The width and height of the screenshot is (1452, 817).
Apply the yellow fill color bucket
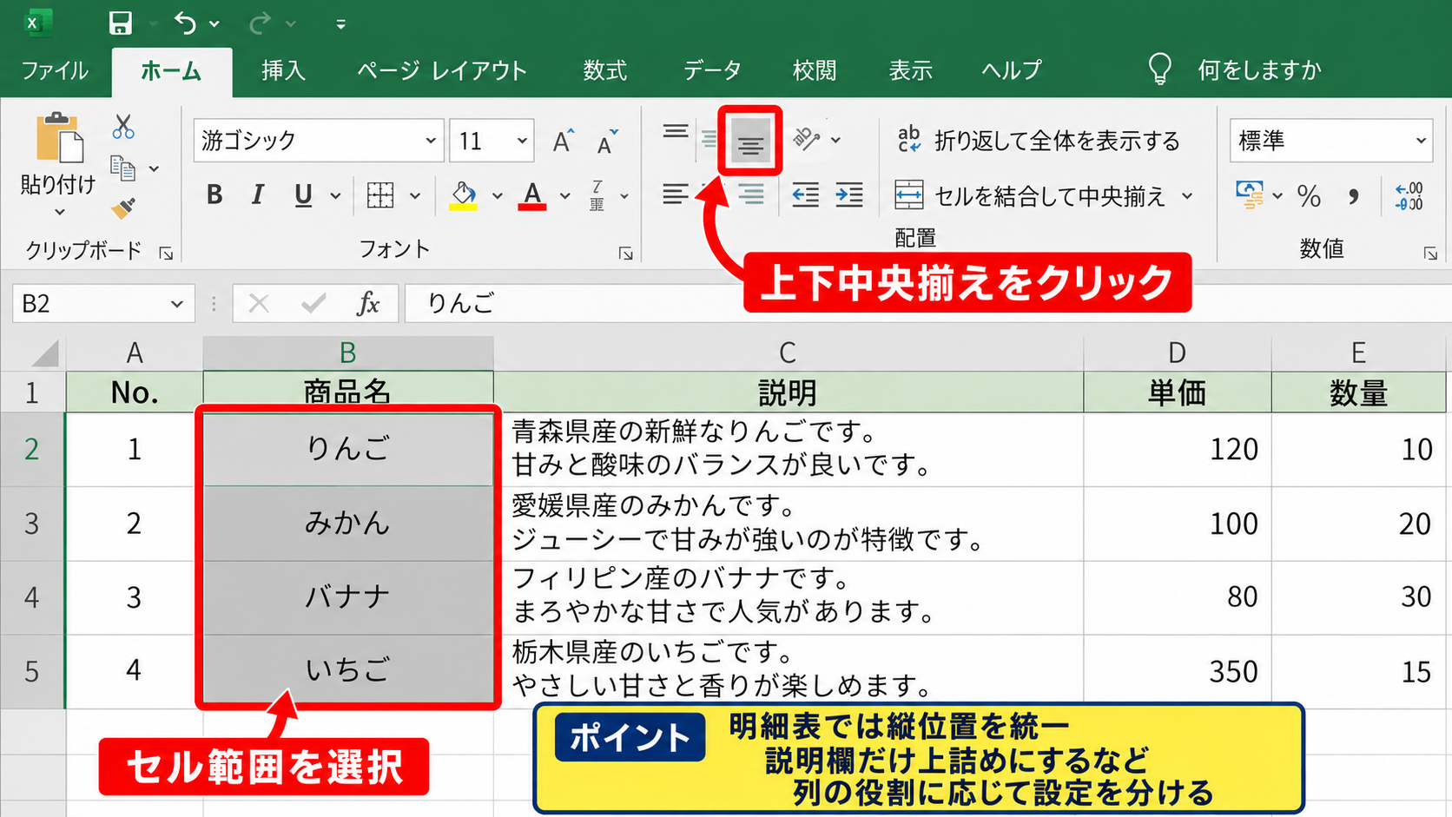(464, 195)
